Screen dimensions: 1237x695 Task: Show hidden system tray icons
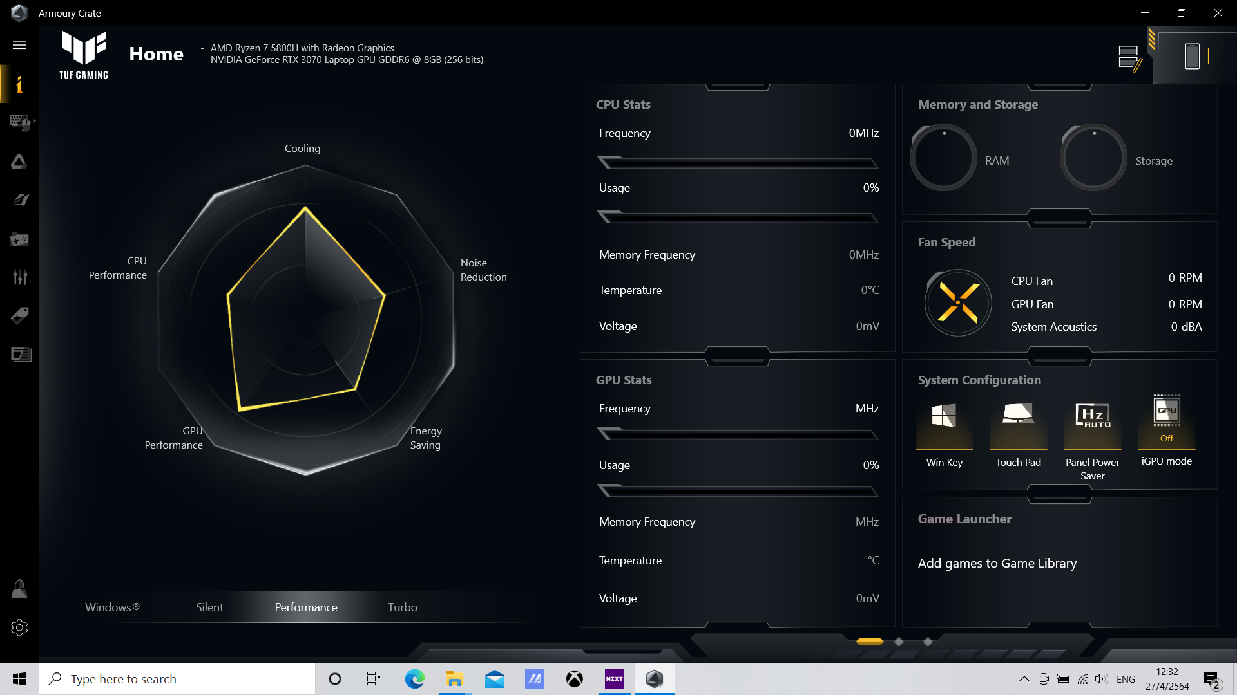[x=1024, y=679]
